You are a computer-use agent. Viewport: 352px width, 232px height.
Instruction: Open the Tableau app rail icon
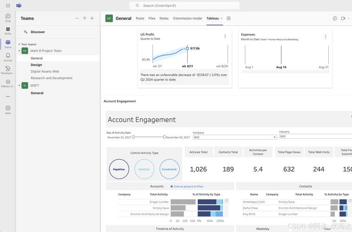pyautogui.click(x=8, y=83)
